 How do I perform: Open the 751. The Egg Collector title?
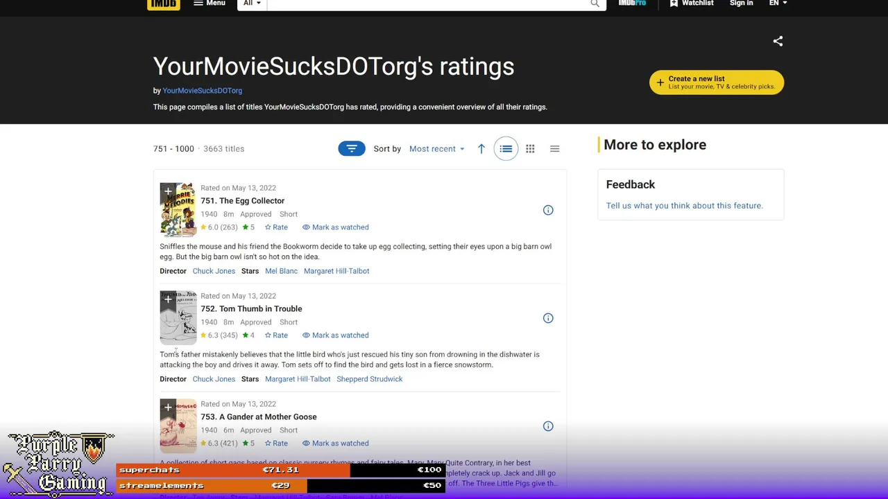point(242,201)
